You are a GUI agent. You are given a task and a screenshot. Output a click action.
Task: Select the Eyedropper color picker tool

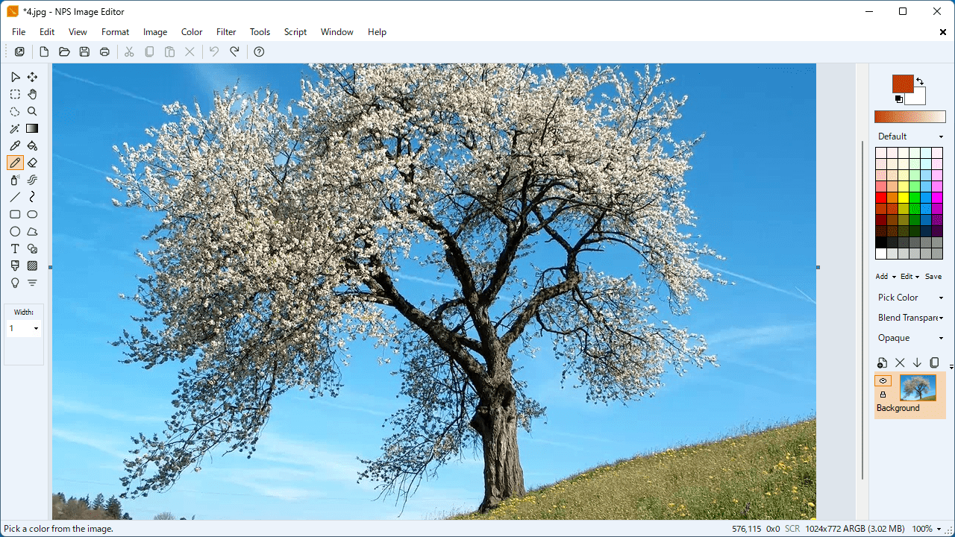pyautogui.click(x=15, y=145)
